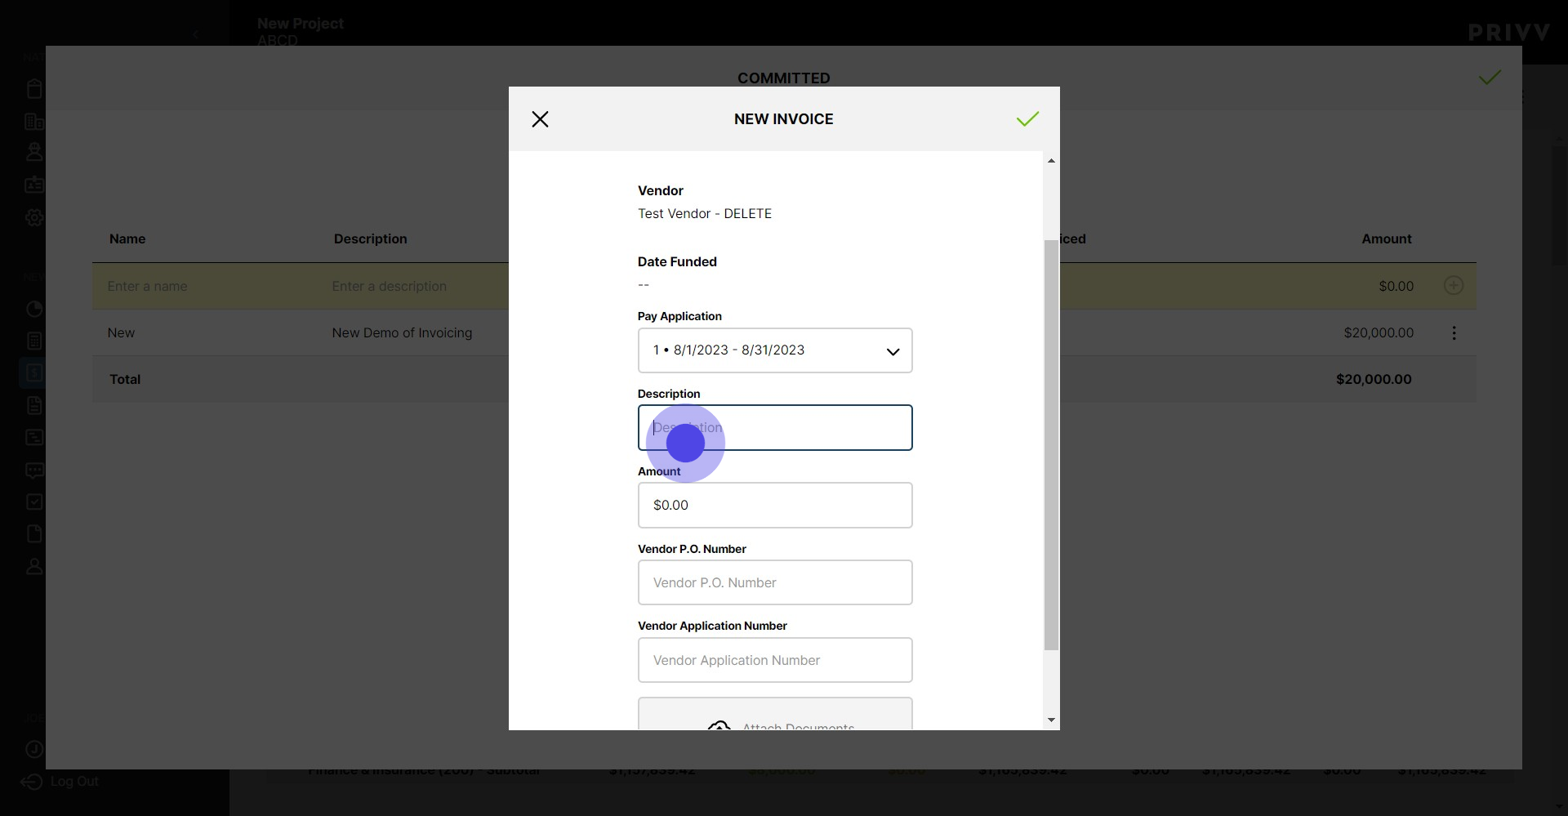Click the add row plus icon

tap(1454, 286)
